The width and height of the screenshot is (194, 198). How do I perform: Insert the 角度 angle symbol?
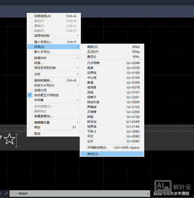point(112,68)
